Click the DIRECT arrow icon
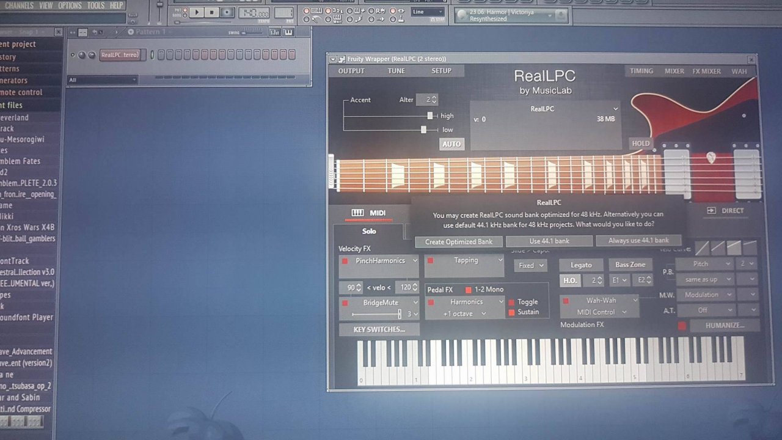The image size is (782, 440). 711,211
